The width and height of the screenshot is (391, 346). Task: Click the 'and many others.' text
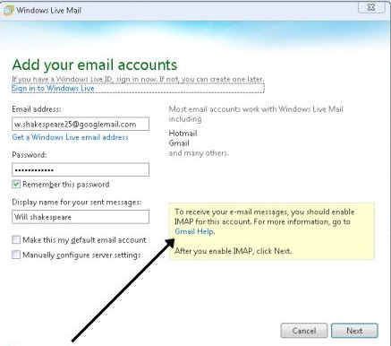pyautogui.click(x=199, y=153)
